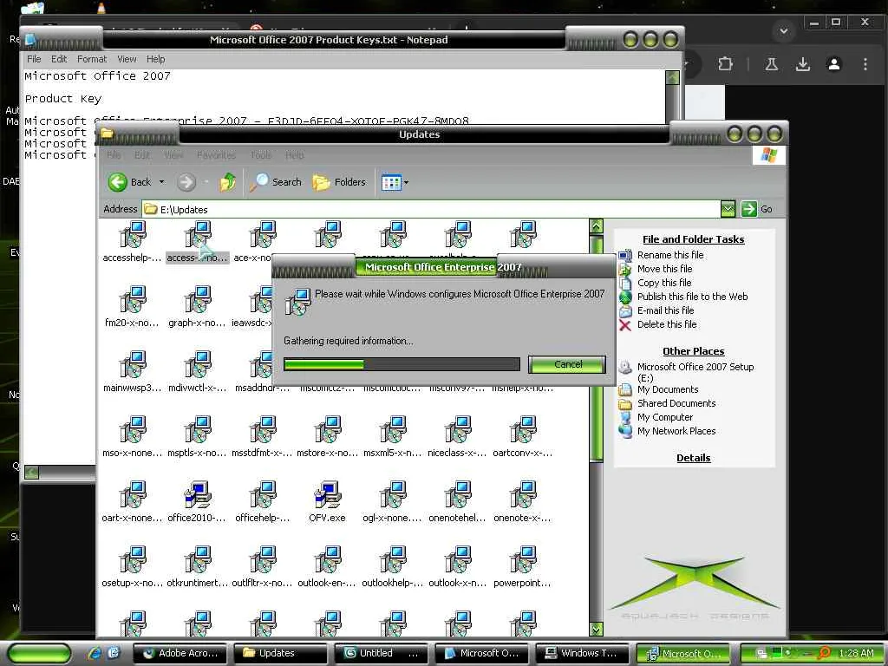Expand the Address bar dropdown
Viewport: 888px width, 666px height.
pyautogui.click(x=728, y=209)
